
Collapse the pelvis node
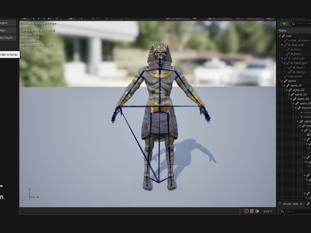pyautogui.click(x=282, y=81)
